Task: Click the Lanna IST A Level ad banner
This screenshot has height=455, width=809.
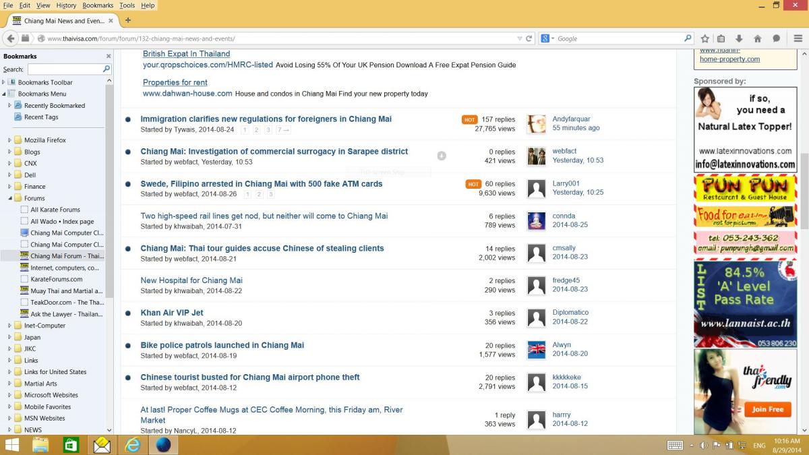Action: (x=745, y=304)
